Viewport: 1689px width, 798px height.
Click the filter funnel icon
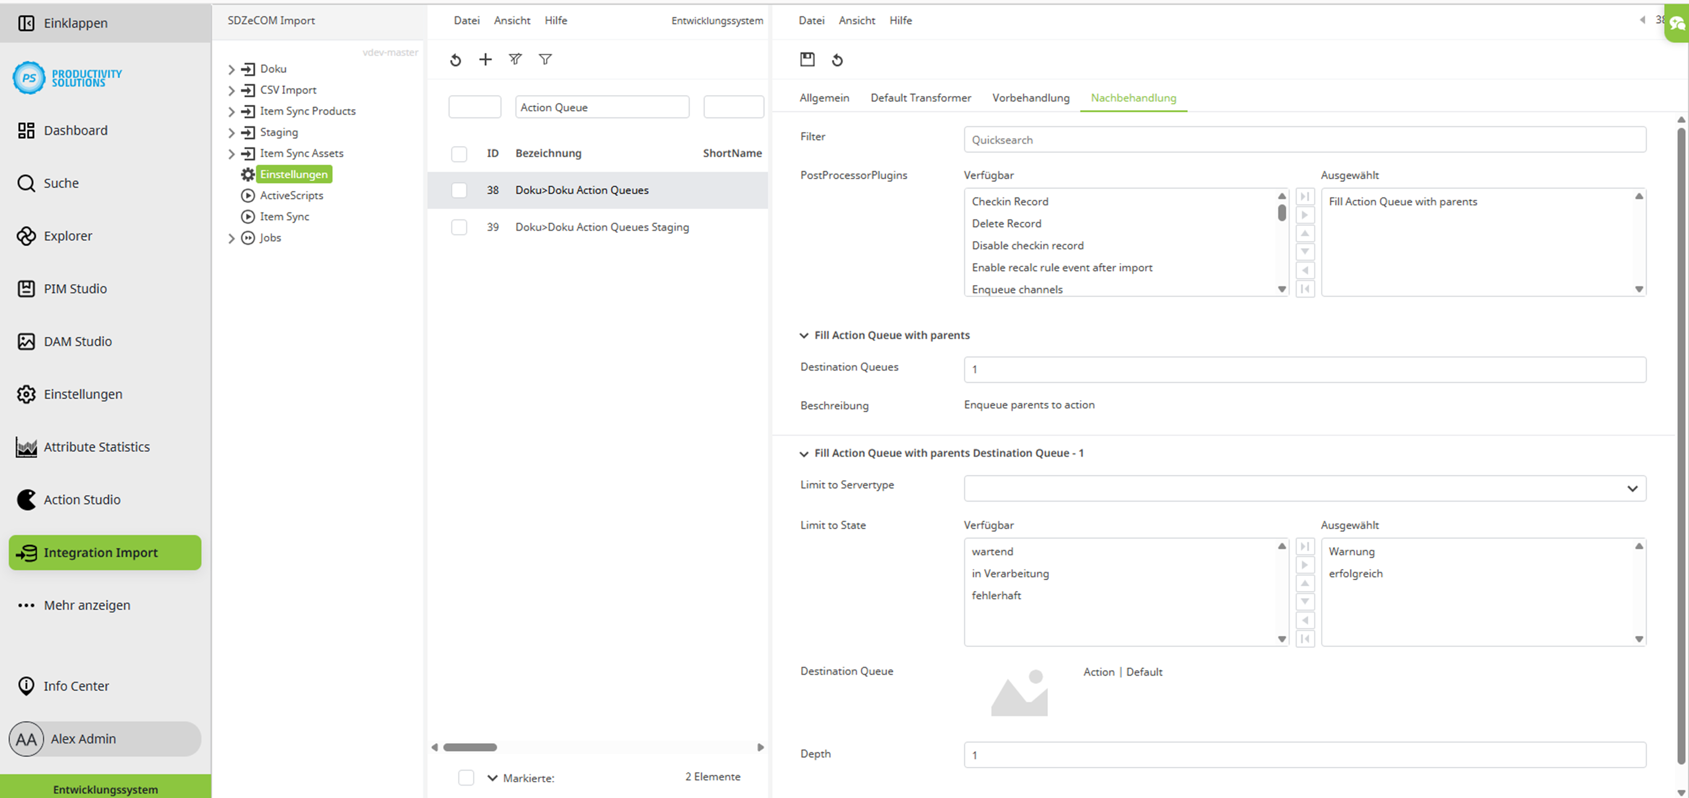coord(545,59)
